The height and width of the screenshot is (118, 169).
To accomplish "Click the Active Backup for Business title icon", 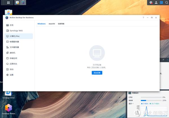I will (7, 18).
